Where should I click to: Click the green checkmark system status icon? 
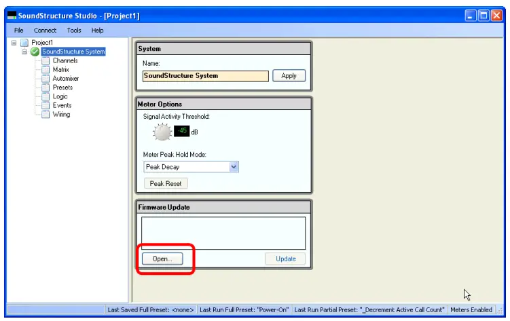pyautogui.click(x=35, y=52)
